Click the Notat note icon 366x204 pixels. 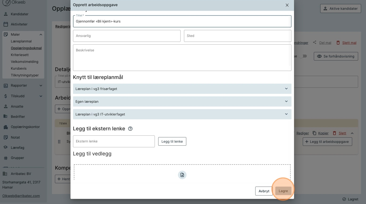click(x=6, y=138)
